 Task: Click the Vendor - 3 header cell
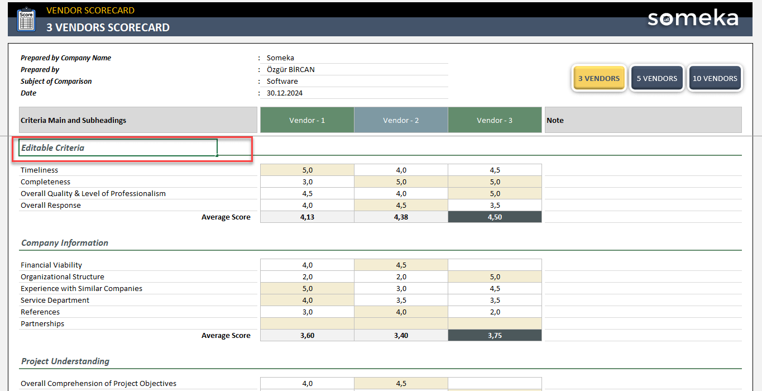tap(494, 120)
